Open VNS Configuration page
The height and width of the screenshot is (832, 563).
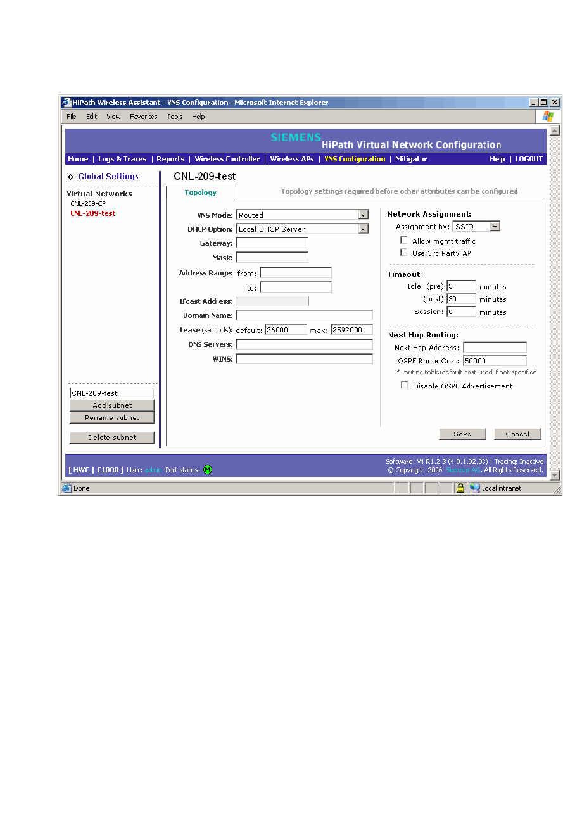point(355,159)
